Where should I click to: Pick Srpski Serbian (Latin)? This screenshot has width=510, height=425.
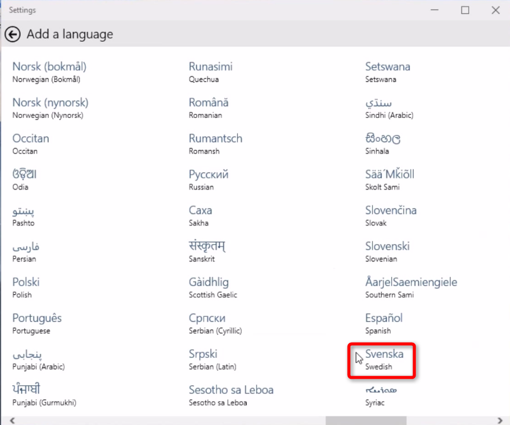click(x=213, y=359)
